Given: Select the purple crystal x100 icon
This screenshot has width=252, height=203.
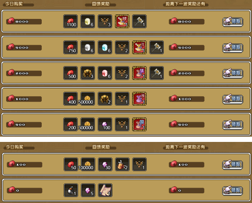Looking at the screenshot, I should (x=105, y=124).
